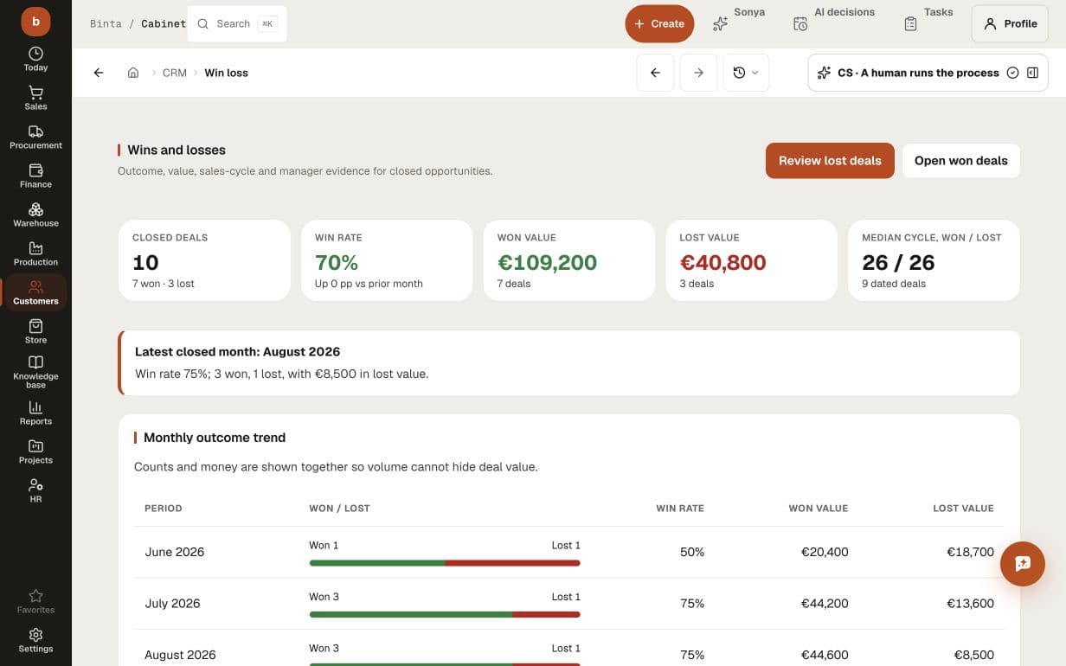The height and width of the screenshot is (666, 1066).
Task: Open the HR module
Action: (x=35, y=490)
